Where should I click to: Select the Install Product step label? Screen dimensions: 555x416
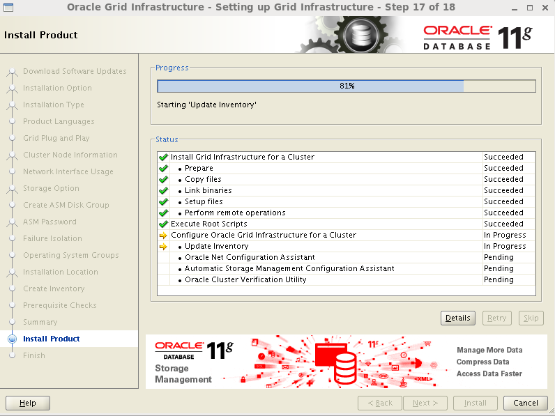tap(52, 339)
